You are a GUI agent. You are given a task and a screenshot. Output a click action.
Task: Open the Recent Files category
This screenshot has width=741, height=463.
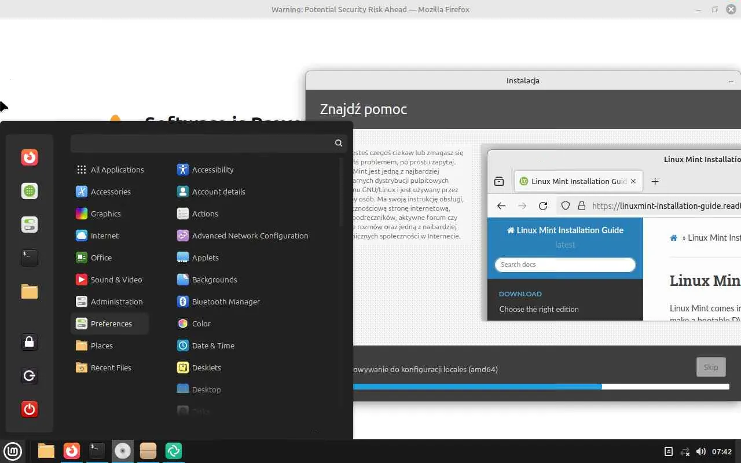click(110, 368)
